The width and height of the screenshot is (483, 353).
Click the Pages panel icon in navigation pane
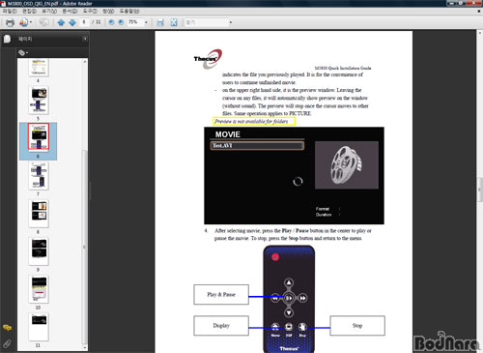(x=7, y=39)
